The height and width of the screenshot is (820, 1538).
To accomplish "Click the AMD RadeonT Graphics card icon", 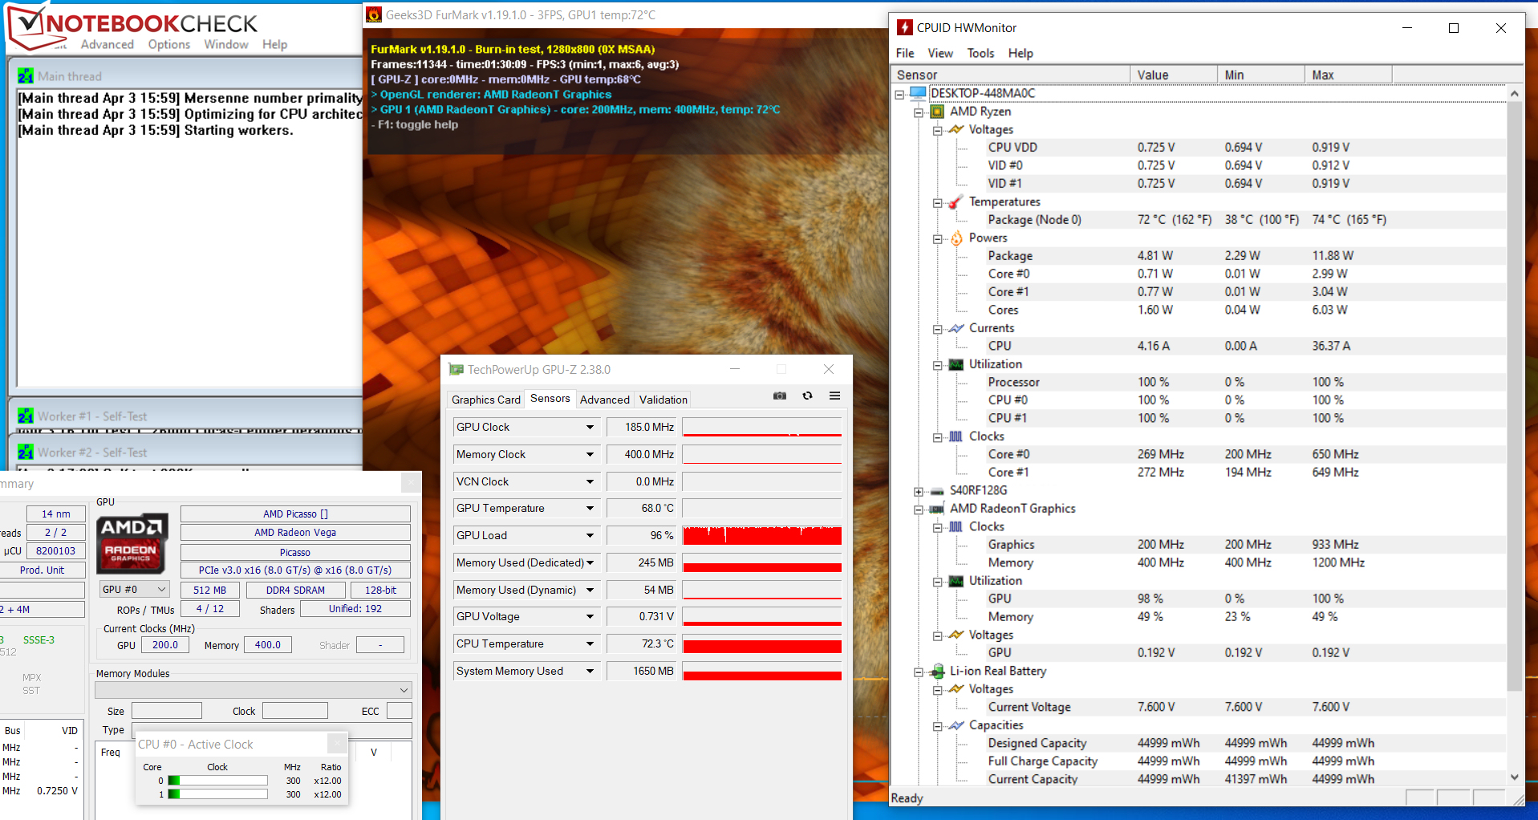I will 937,509.
